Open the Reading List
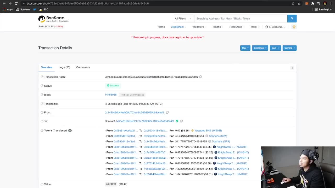335x188 pixels. coord(323,9)
